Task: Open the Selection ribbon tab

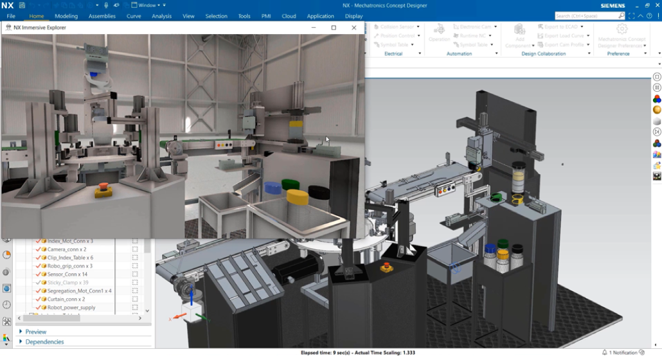Action: [216, 16]
